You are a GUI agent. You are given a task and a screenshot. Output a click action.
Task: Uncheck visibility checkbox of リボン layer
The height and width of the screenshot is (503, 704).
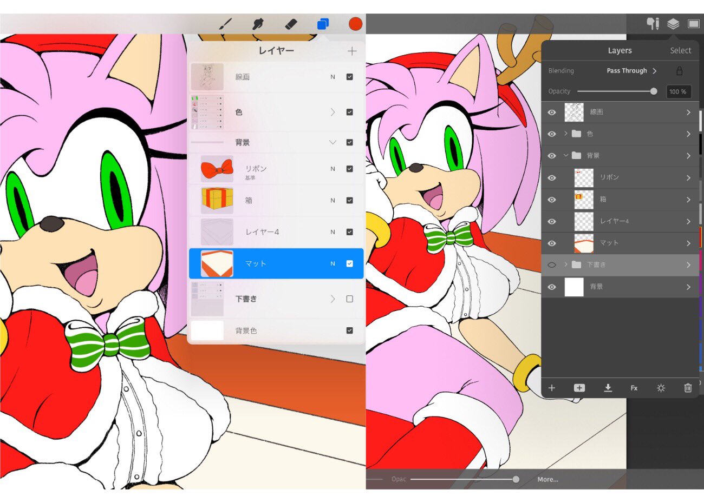350,169
